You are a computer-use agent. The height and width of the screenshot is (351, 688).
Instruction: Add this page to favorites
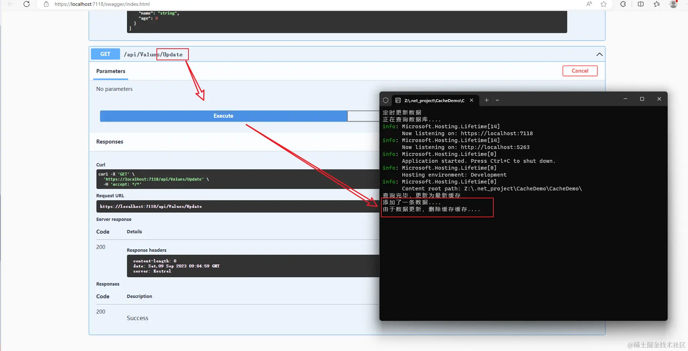coord(604,4)
